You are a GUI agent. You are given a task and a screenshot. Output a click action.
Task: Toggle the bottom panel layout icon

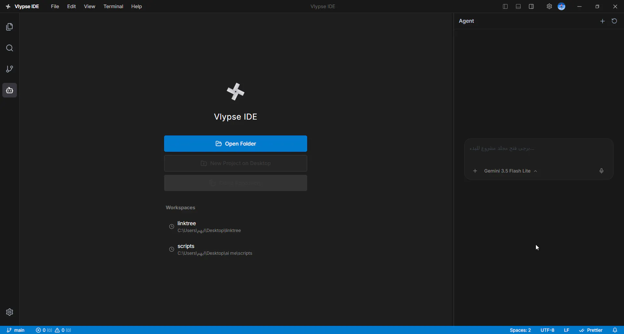click(x=518, y=6)
